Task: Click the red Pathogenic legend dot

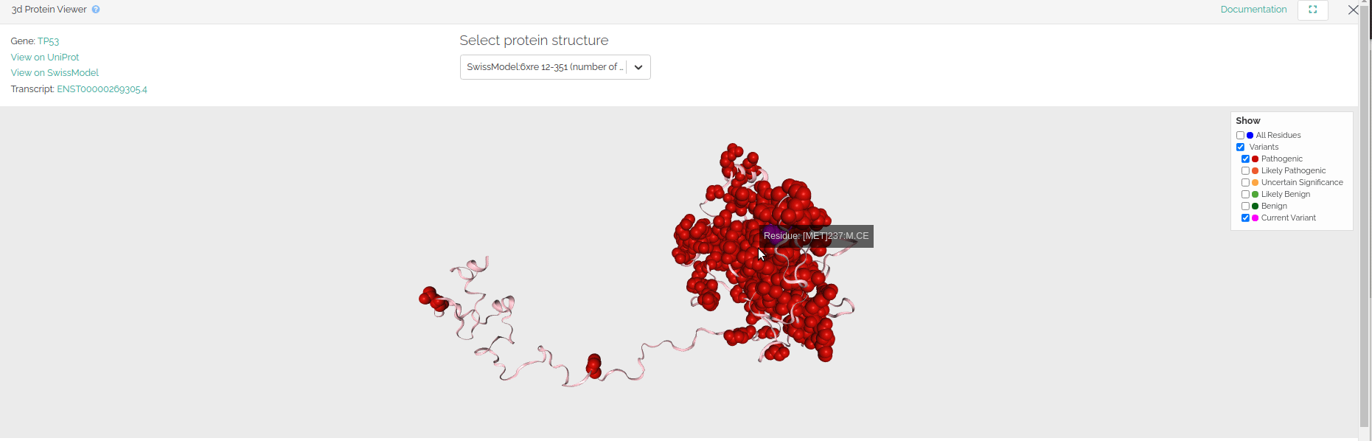Action: coord(1255,159)
